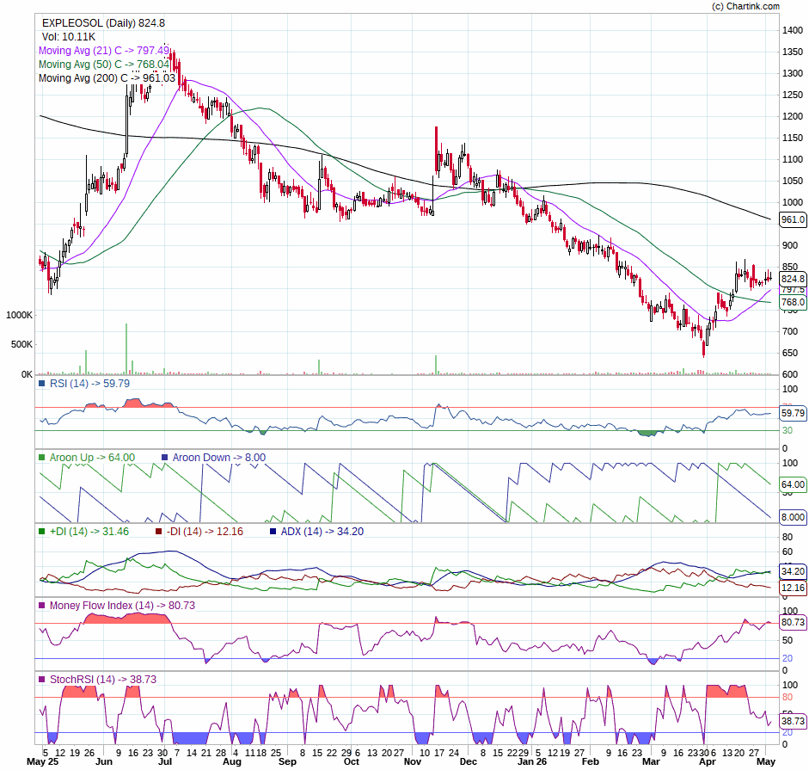Click the final May axis label
Viewport: 809px width, 770px height.
(x=766, y=761)
